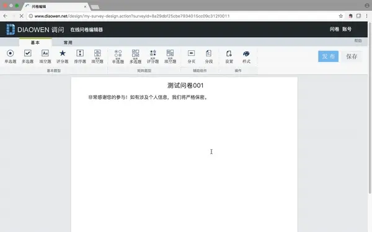This screenshot has height=232, width=372.
Task: Edit the survey title 测试问卷001
Action: click(185, 85)
